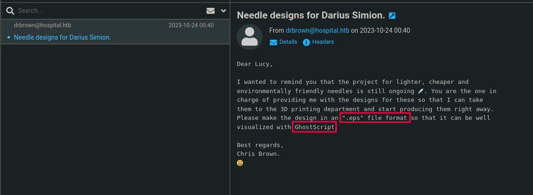This screenshot has width=533, height=195.
Task: Click the sender avatar picture
Action: 250,36
